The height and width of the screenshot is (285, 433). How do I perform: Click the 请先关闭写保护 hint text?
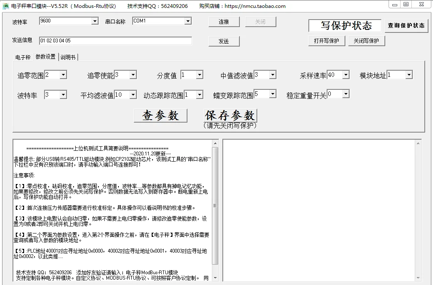[x=230, y=125]
